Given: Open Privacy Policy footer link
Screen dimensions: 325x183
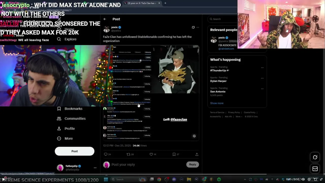Looking at the screenshot, I should point(234,112).
